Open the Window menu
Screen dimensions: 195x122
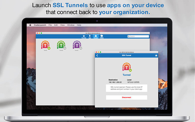(x=71, y=25)
